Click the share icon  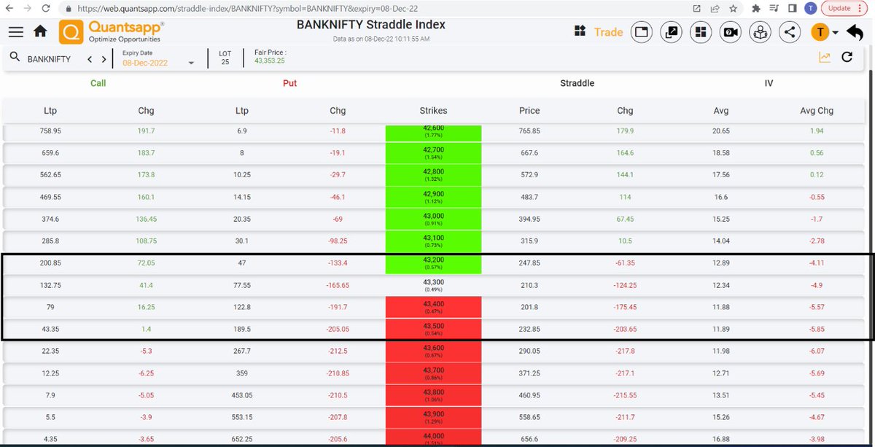(789, 32)
